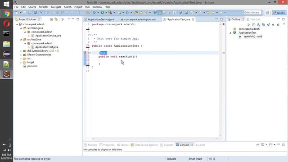Open the Markers tab
The height and width of the screenshot is (162, 288).
click(x=90, y=145)
